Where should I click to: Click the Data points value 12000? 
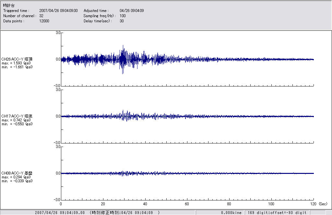(44, 21)
